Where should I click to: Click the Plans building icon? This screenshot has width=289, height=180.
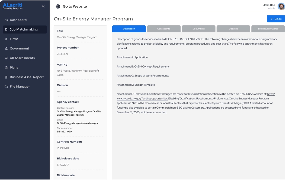(x=6, y=68)
